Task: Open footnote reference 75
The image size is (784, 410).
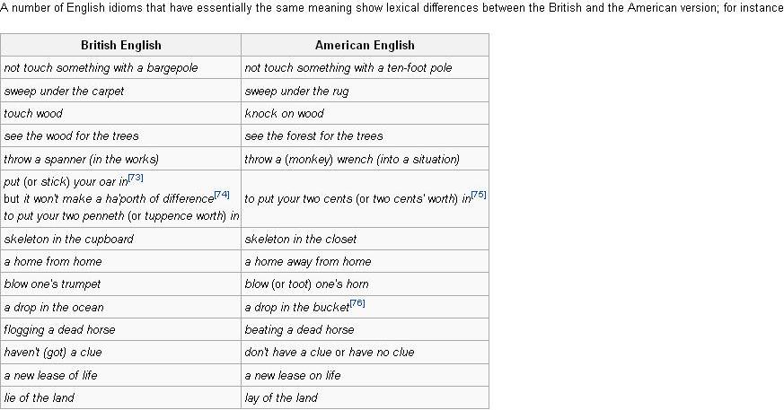Action: point(479,195)
